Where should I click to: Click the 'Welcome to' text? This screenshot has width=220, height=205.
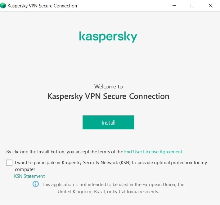108,87
